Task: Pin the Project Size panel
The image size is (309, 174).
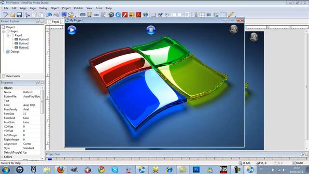Action: click(x=303, y=154)
